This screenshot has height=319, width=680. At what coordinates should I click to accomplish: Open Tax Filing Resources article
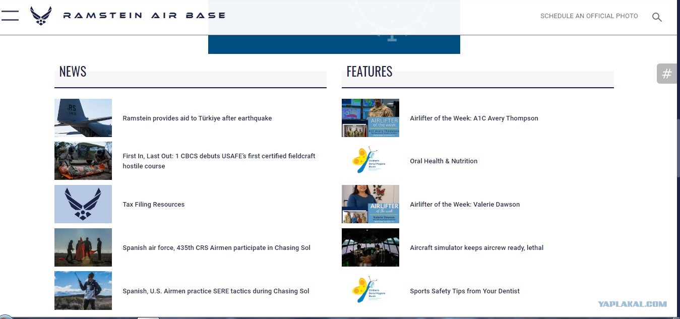(153, 204)
